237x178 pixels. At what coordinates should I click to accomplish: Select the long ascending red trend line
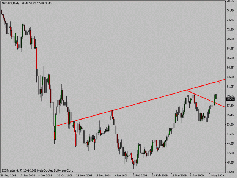pos(140,103)
